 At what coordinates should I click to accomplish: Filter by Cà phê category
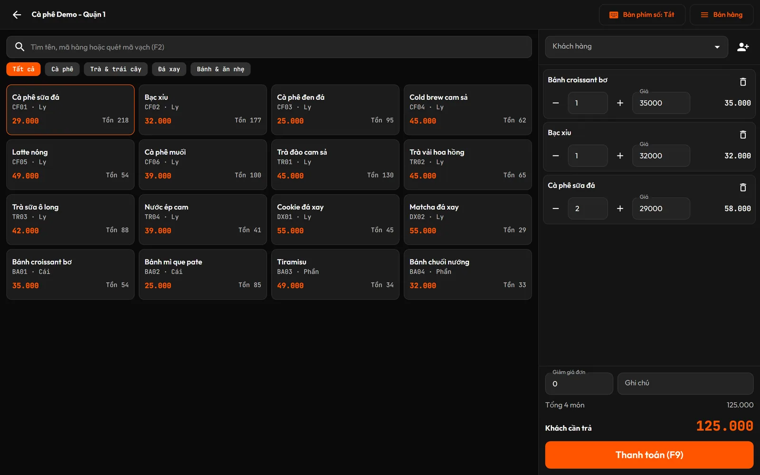pos(62,69)
